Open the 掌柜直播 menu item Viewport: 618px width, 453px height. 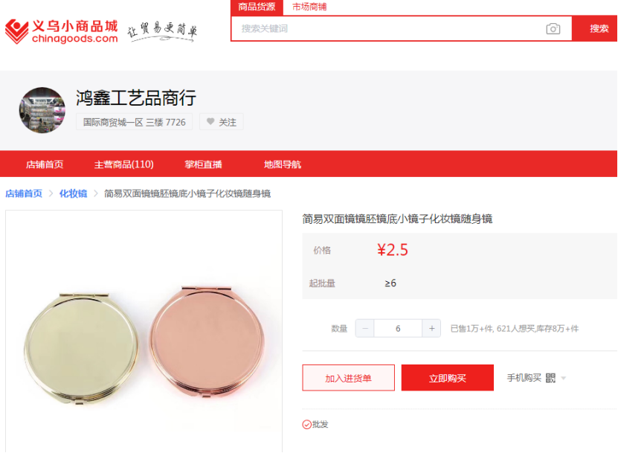coord(203,164)
